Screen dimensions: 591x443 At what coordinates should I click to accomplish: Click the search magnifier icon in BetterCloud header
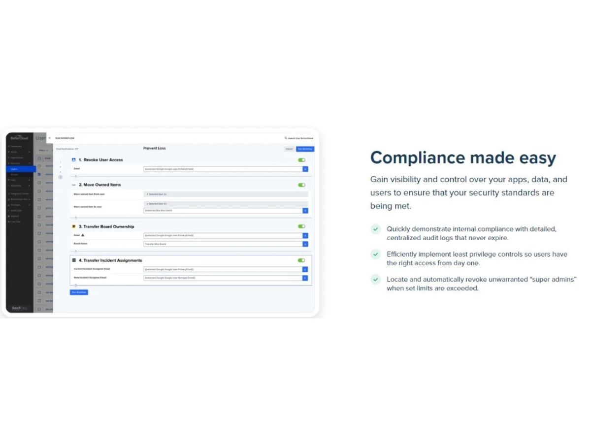286,138
